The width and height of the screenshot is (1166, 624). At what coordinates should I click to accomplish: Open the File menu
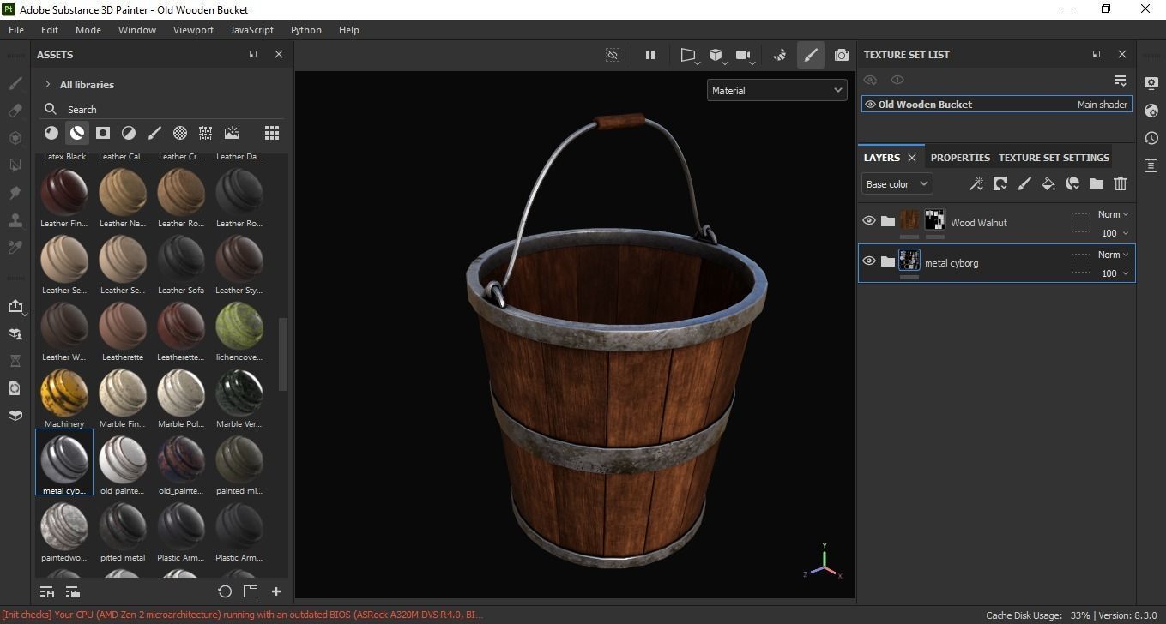pos(16,30)
